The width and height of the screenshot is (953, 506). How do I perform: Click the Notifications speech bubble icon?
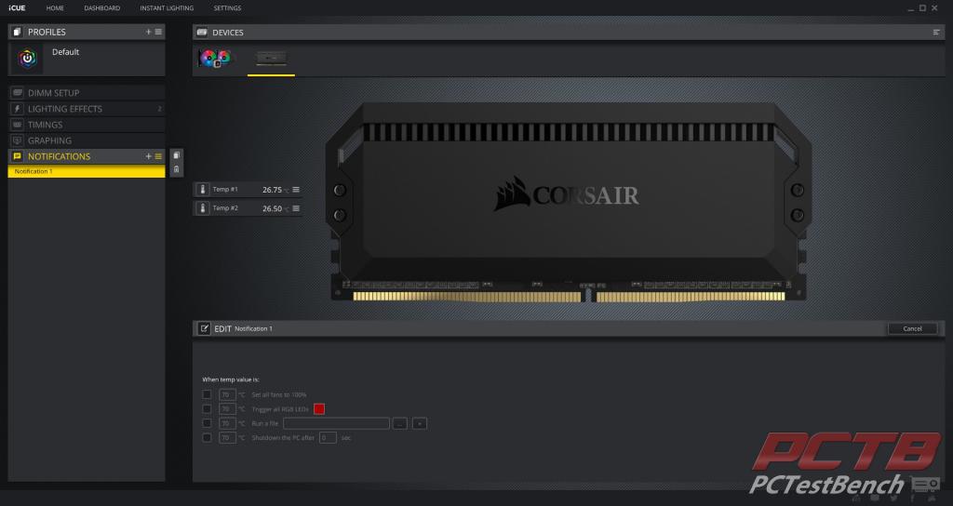click(17, 156)
